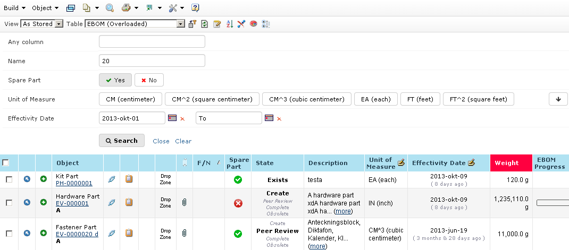Click the A-Z sort icon
Screen dimensions: 569x250
(x=230, y=24)
